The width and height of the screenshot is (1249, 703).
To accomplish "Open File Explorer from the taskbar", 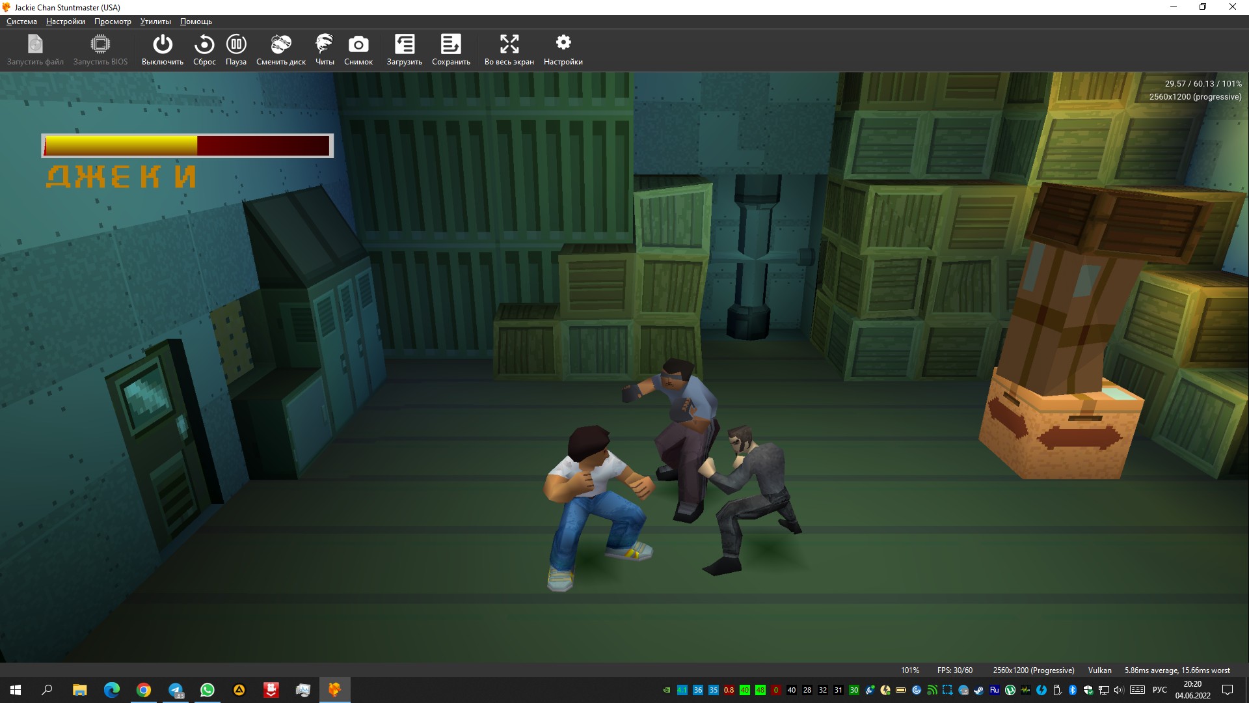I will [79, 690].
